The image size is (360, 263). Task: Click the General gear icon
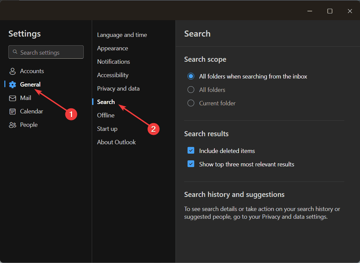[13, 85]
